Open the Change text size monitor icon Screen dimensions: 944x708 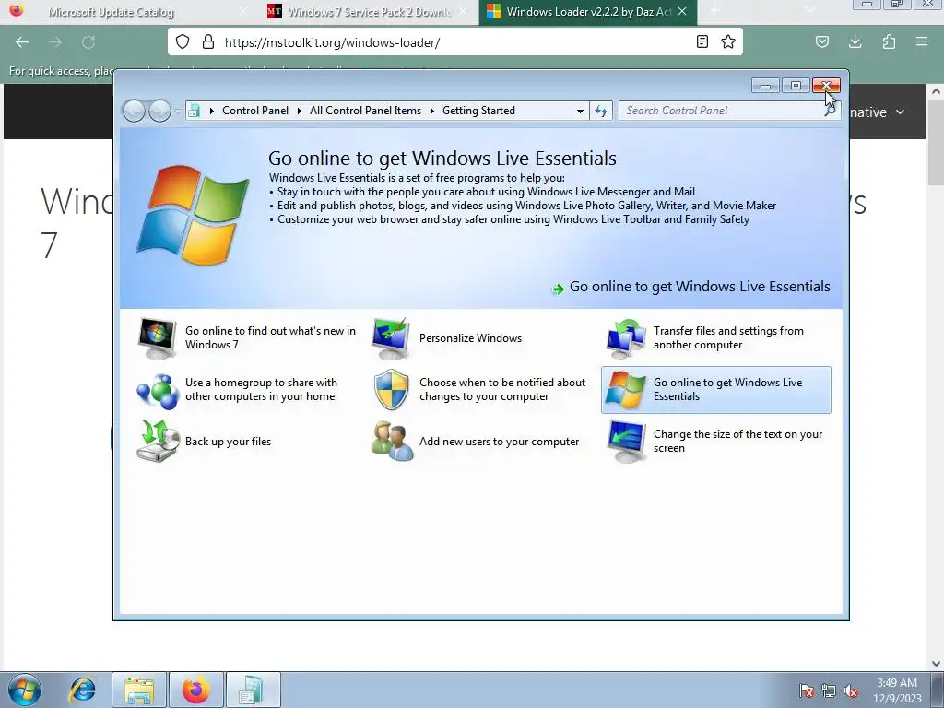pos(626,442)
